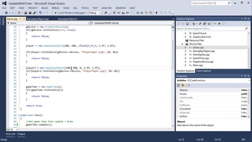Select the IsConstant property row
This screenshot has height=142, width=252.
coord(212,109)
